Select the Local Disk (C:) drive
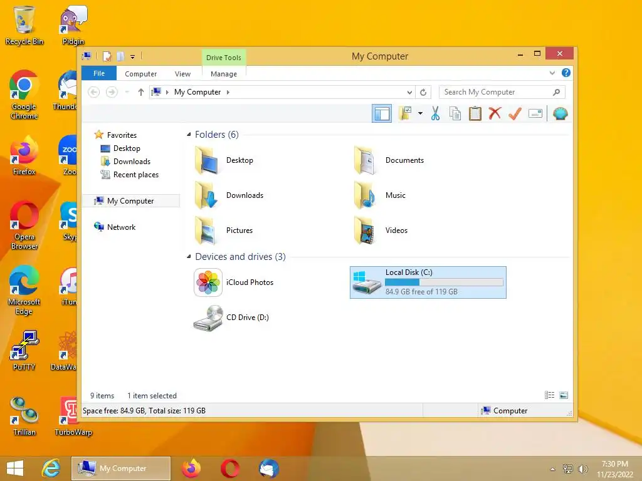This screenshot has width=642, height=481. pyautogui.click(x=428, y=282)
